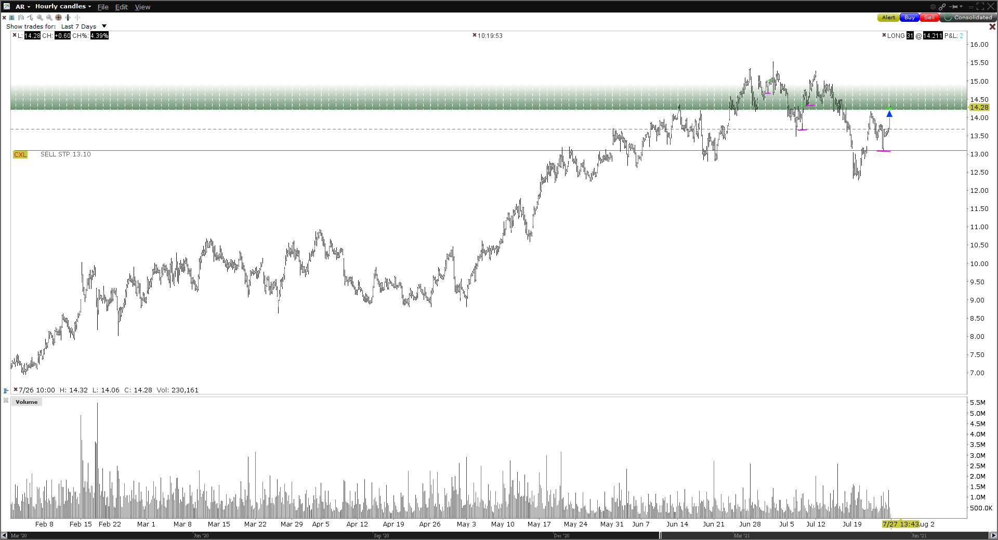
Task: Click the P&L value 2
Action: [x=961, y=36]
